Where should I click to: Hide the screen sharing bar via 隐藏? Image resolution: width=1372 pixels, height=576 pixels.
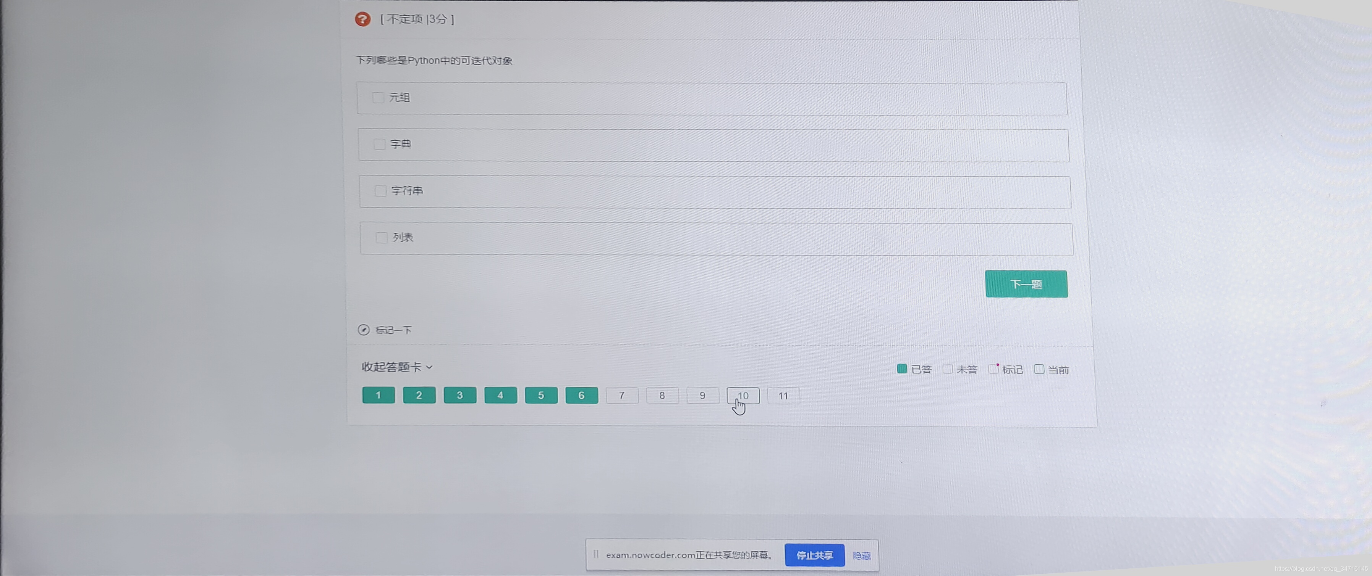point(861,556)
